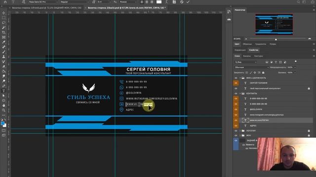Select the Move tool
Screen dimensions: 316x177
(3, 13)
